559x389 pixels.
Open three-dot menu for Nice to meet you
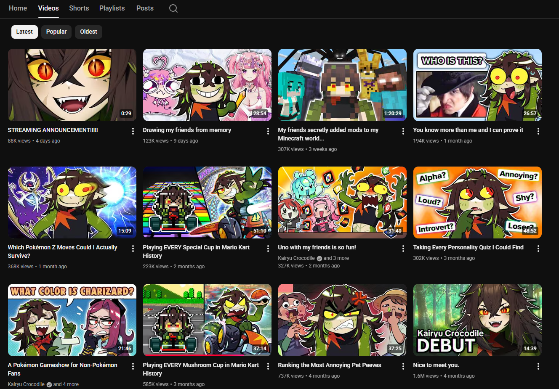[x=538, y=366]
